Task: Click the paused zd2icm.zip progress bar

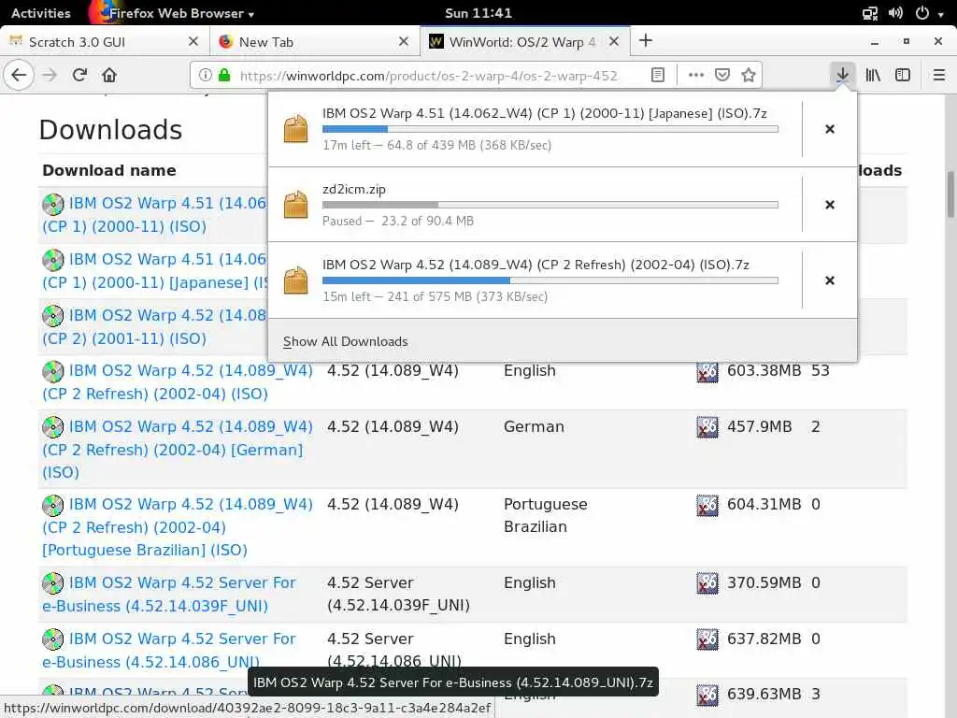Action: point(550,205)
